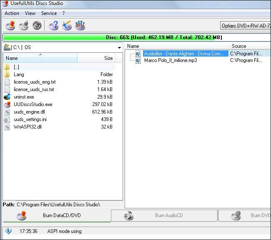Viewport: 271px width, 240px height.
Task: Open the Action menu
Action: (x=12, y=13)
